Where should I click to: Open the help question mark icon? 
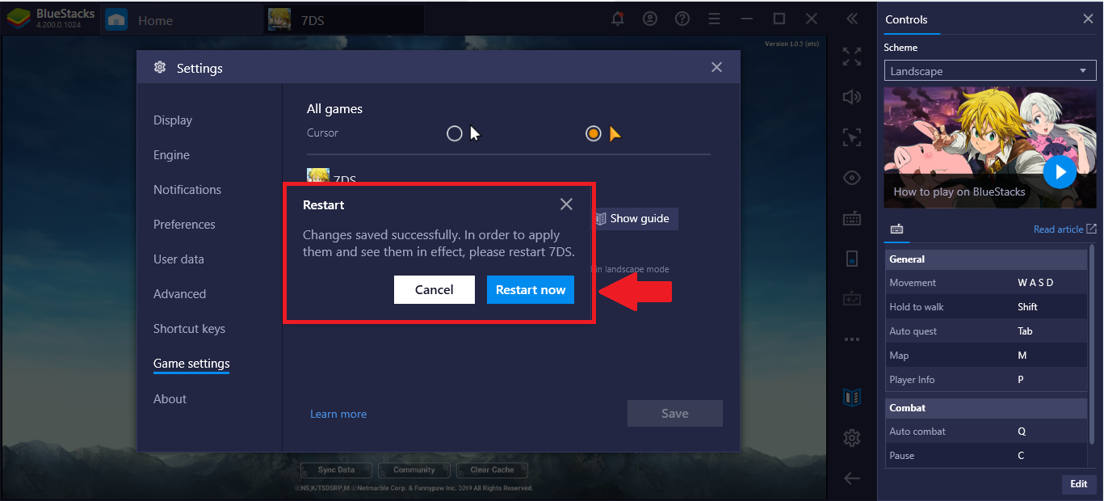[x=682, y=19]
